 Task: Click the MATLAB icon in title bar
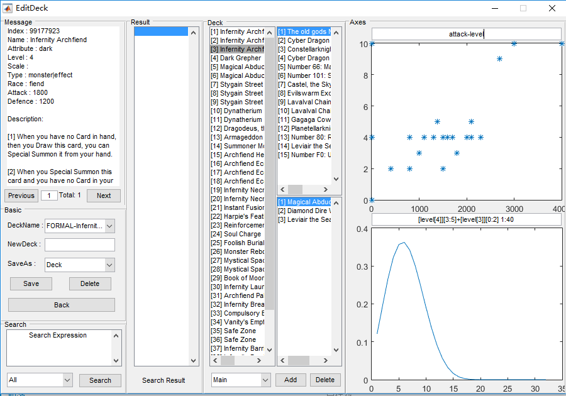tap(8, 8)
